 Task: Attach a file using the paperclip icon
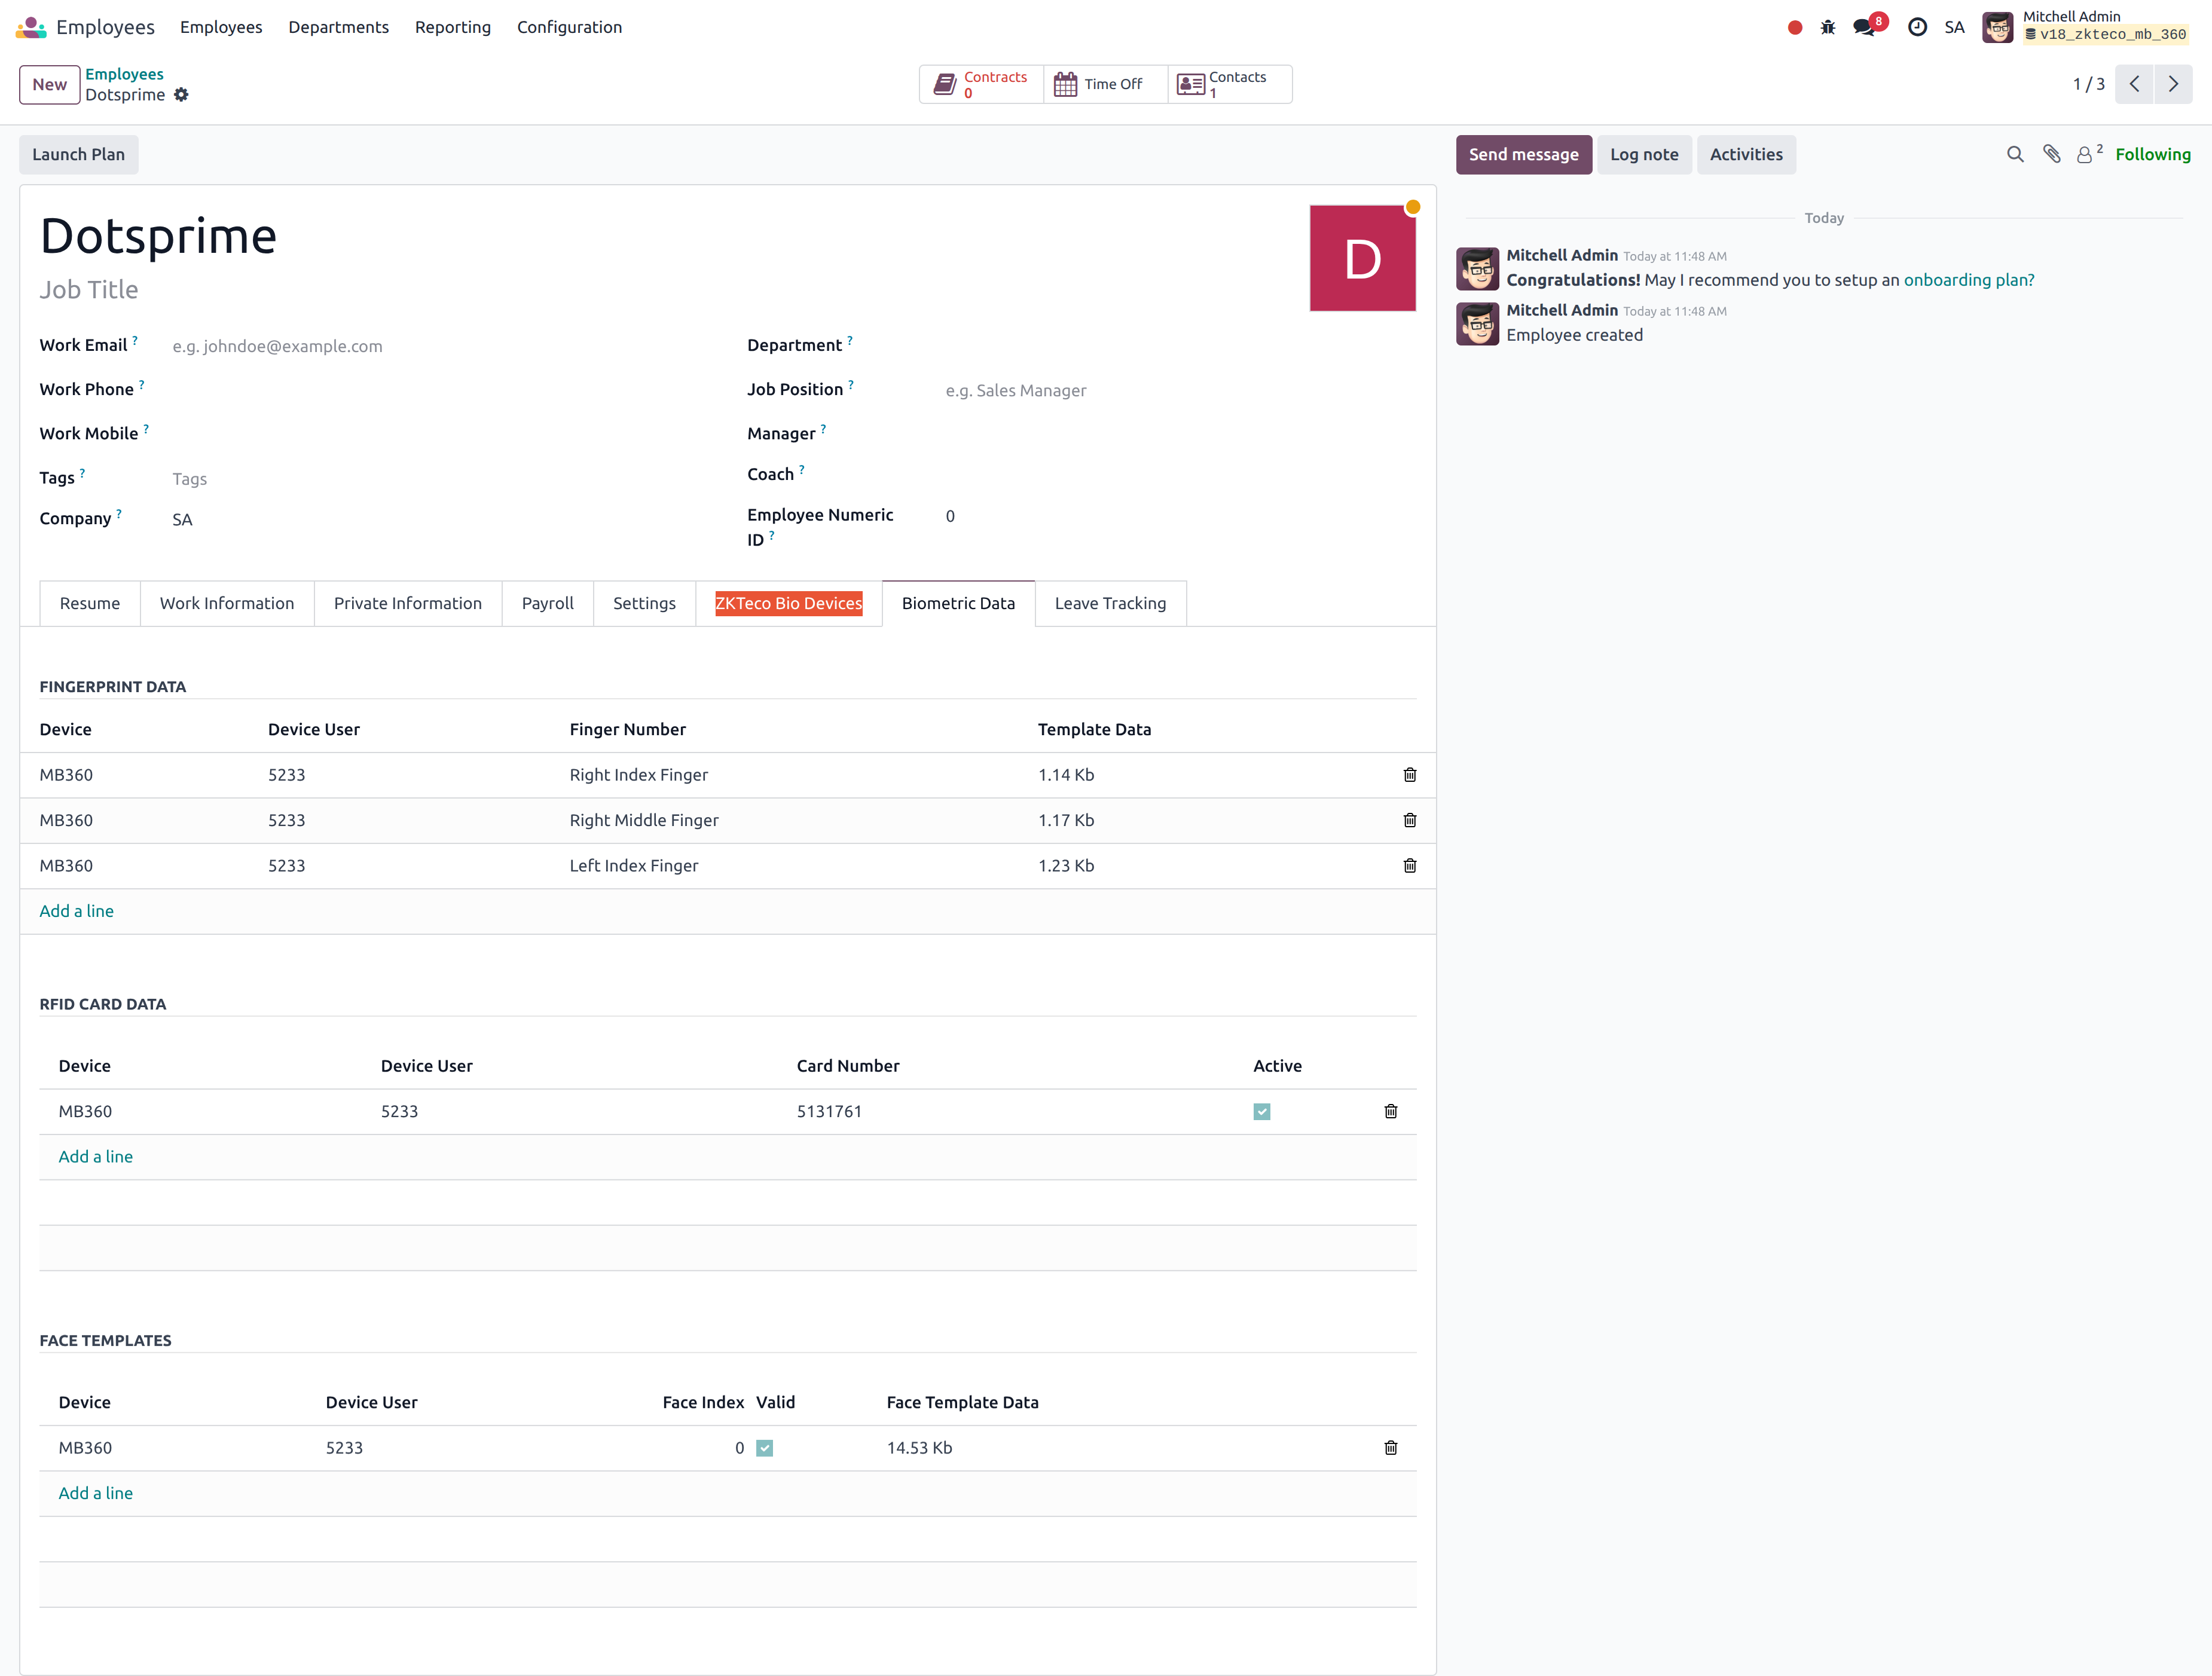pyautogui.click(x=2051, y=154)
